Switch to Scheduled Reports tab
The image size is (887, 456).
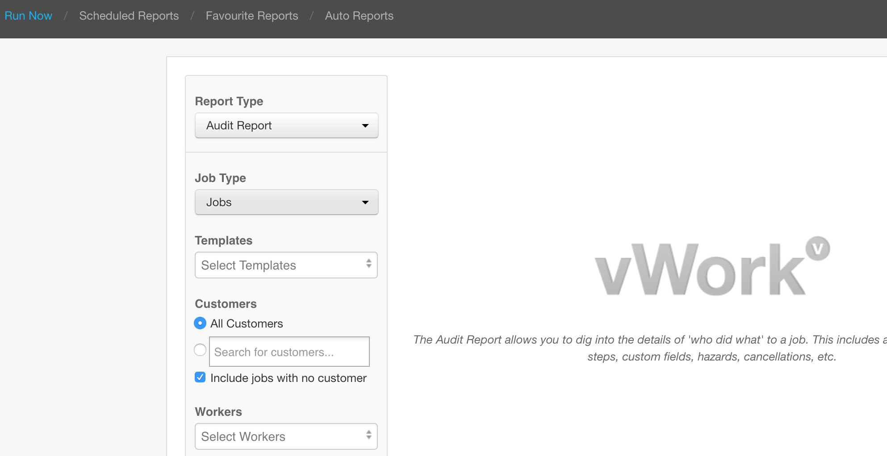point(129,16)
